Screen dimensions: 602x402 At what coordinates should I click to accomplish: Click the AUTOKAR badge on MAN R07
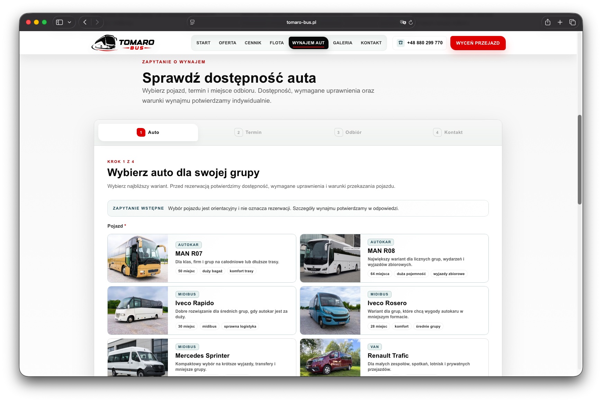coord(188,245)
